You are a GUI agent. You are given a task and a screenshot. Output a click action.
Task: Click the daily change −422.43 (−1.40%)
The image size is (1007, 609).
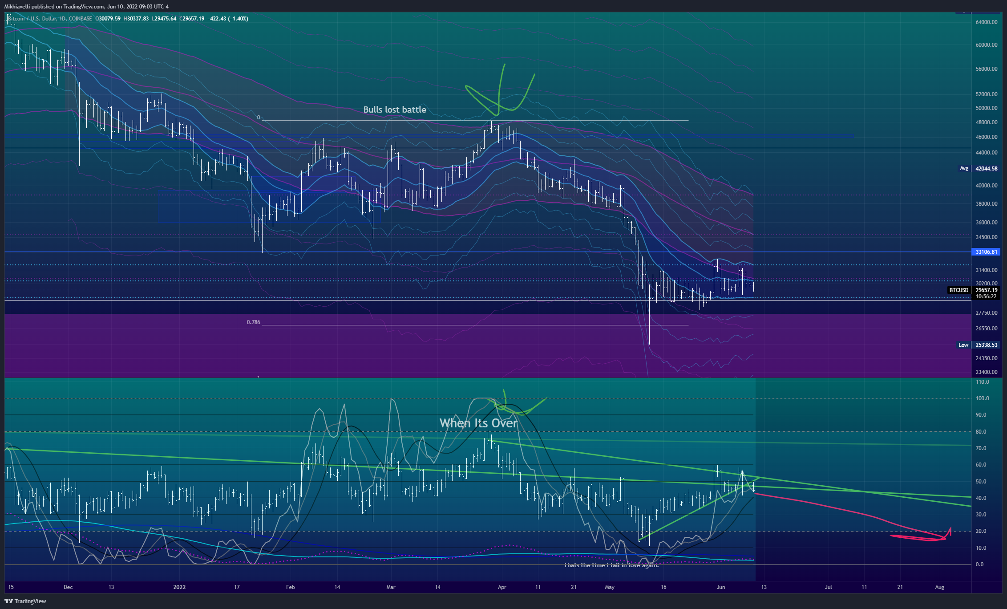click(228, 19)
